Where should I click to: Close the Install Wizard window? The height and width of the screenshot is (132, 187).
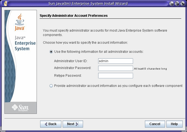183,4
